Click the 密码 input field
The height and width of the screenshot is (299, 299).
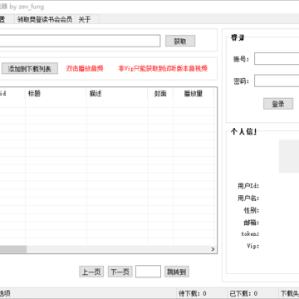[277, 81]
